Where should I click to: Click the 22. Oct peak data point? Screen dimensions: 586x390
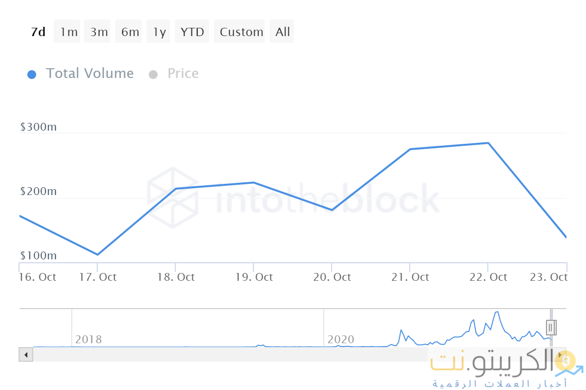(x=488, y=143)
